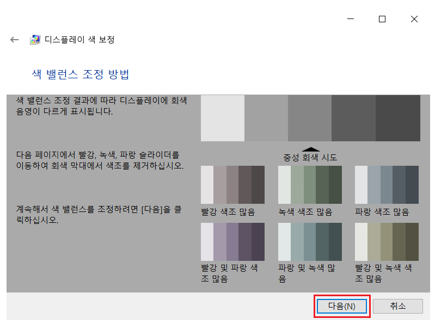This screenshot has width=435, height=325.
Task: Click the 파랑 색조 많음 sample image
Action: pos(387,185)
